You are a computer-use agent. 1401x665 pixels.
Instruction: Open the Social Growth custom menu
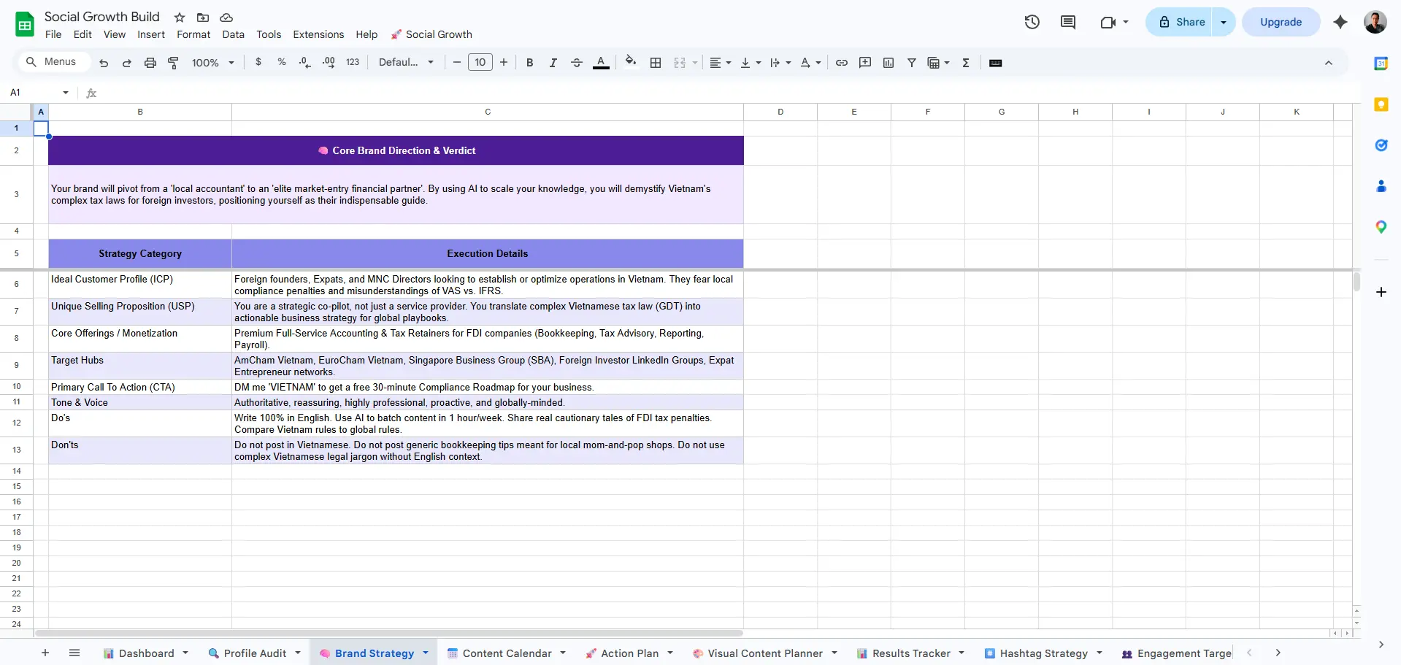coord(431,34)
